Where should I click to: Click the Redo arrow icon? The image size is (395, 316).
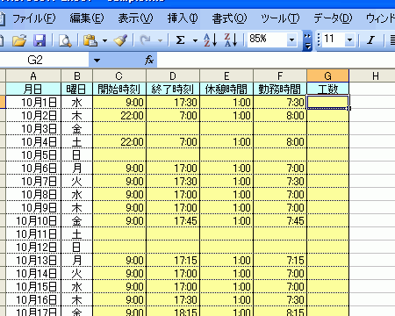pyautogui.click(x=146, y=40)
